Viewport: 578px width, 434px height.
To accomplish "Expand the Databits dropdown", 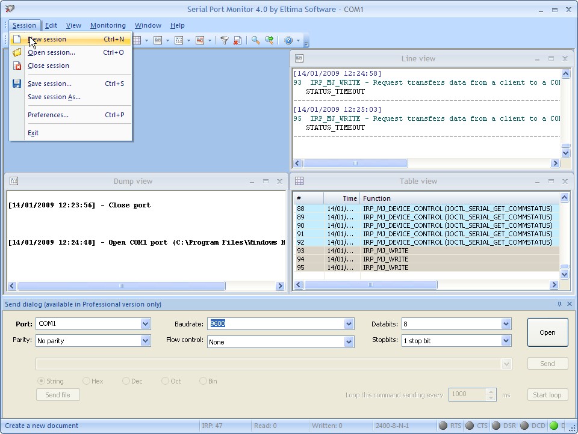I will [x=506, y=324].
